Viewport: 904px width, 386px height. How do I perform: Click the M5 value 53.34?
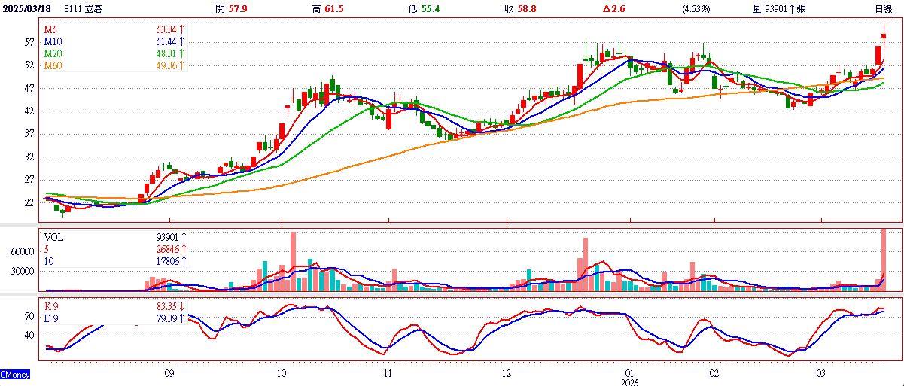(166, 29)
